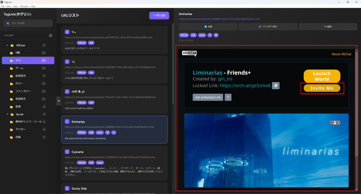This screenshot has width=361, height=194.
Task: Click the yellow Booth folder icon
Action: [x=12, y=114]
